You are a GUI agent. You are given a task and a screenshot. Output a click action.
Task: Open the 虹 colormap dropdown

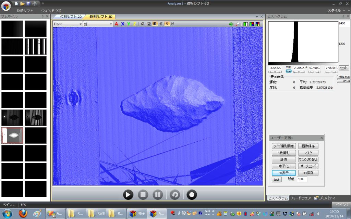coord(98,24)
